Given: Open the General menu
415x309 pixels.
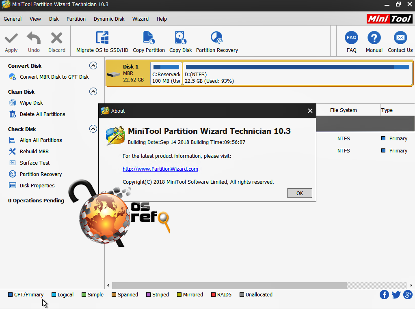Looking at the screenshot, I should click(x=13, y=19).
